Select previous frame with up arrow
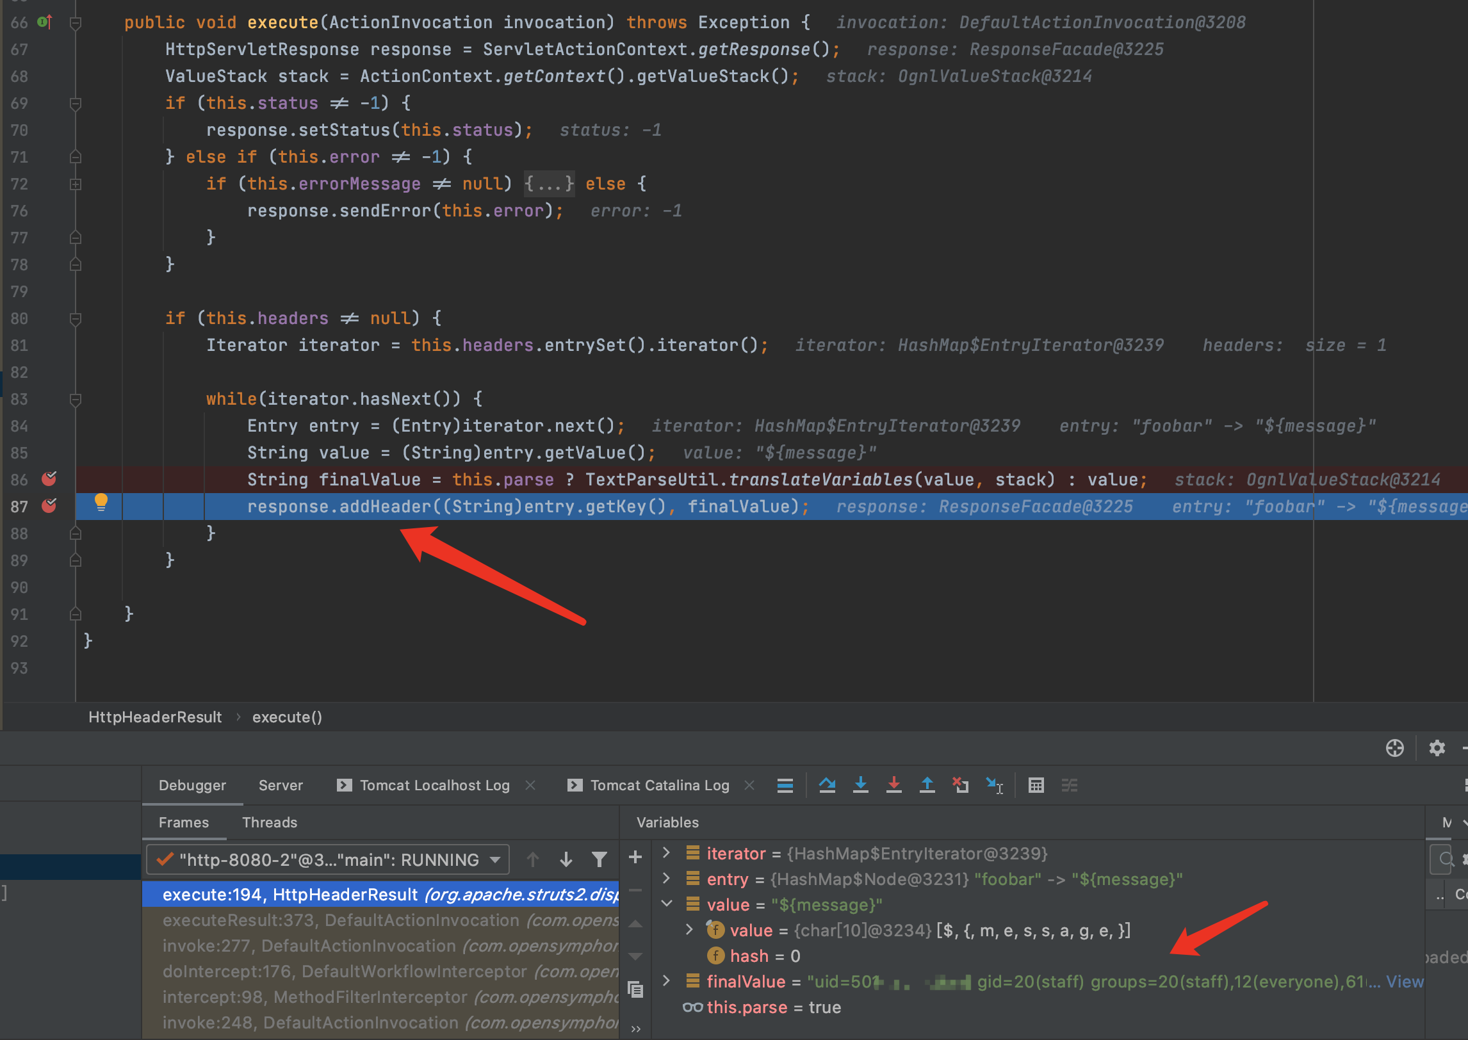 click(x=533, y=859)
